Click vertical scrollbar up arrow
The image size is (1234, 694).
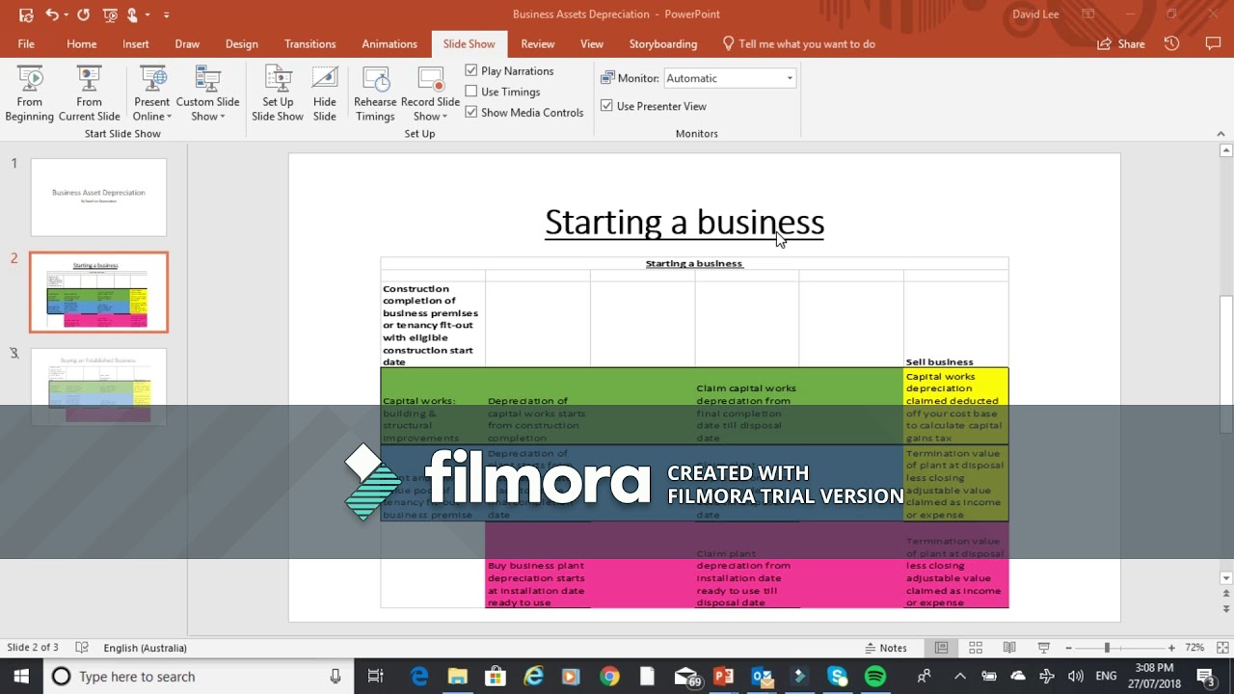(1226, 150)
